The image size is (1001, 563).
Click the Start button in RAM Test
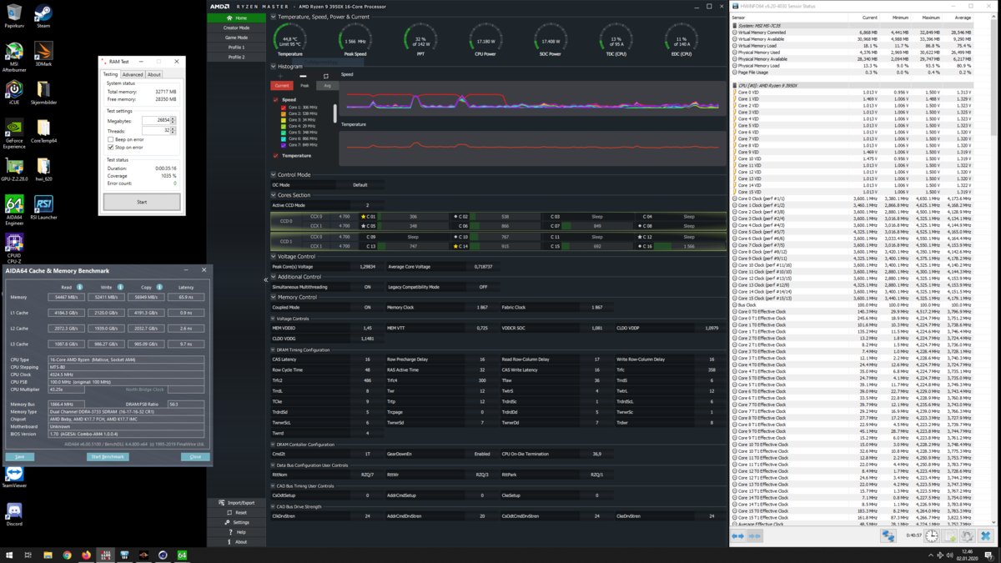(x=142, y=202)
